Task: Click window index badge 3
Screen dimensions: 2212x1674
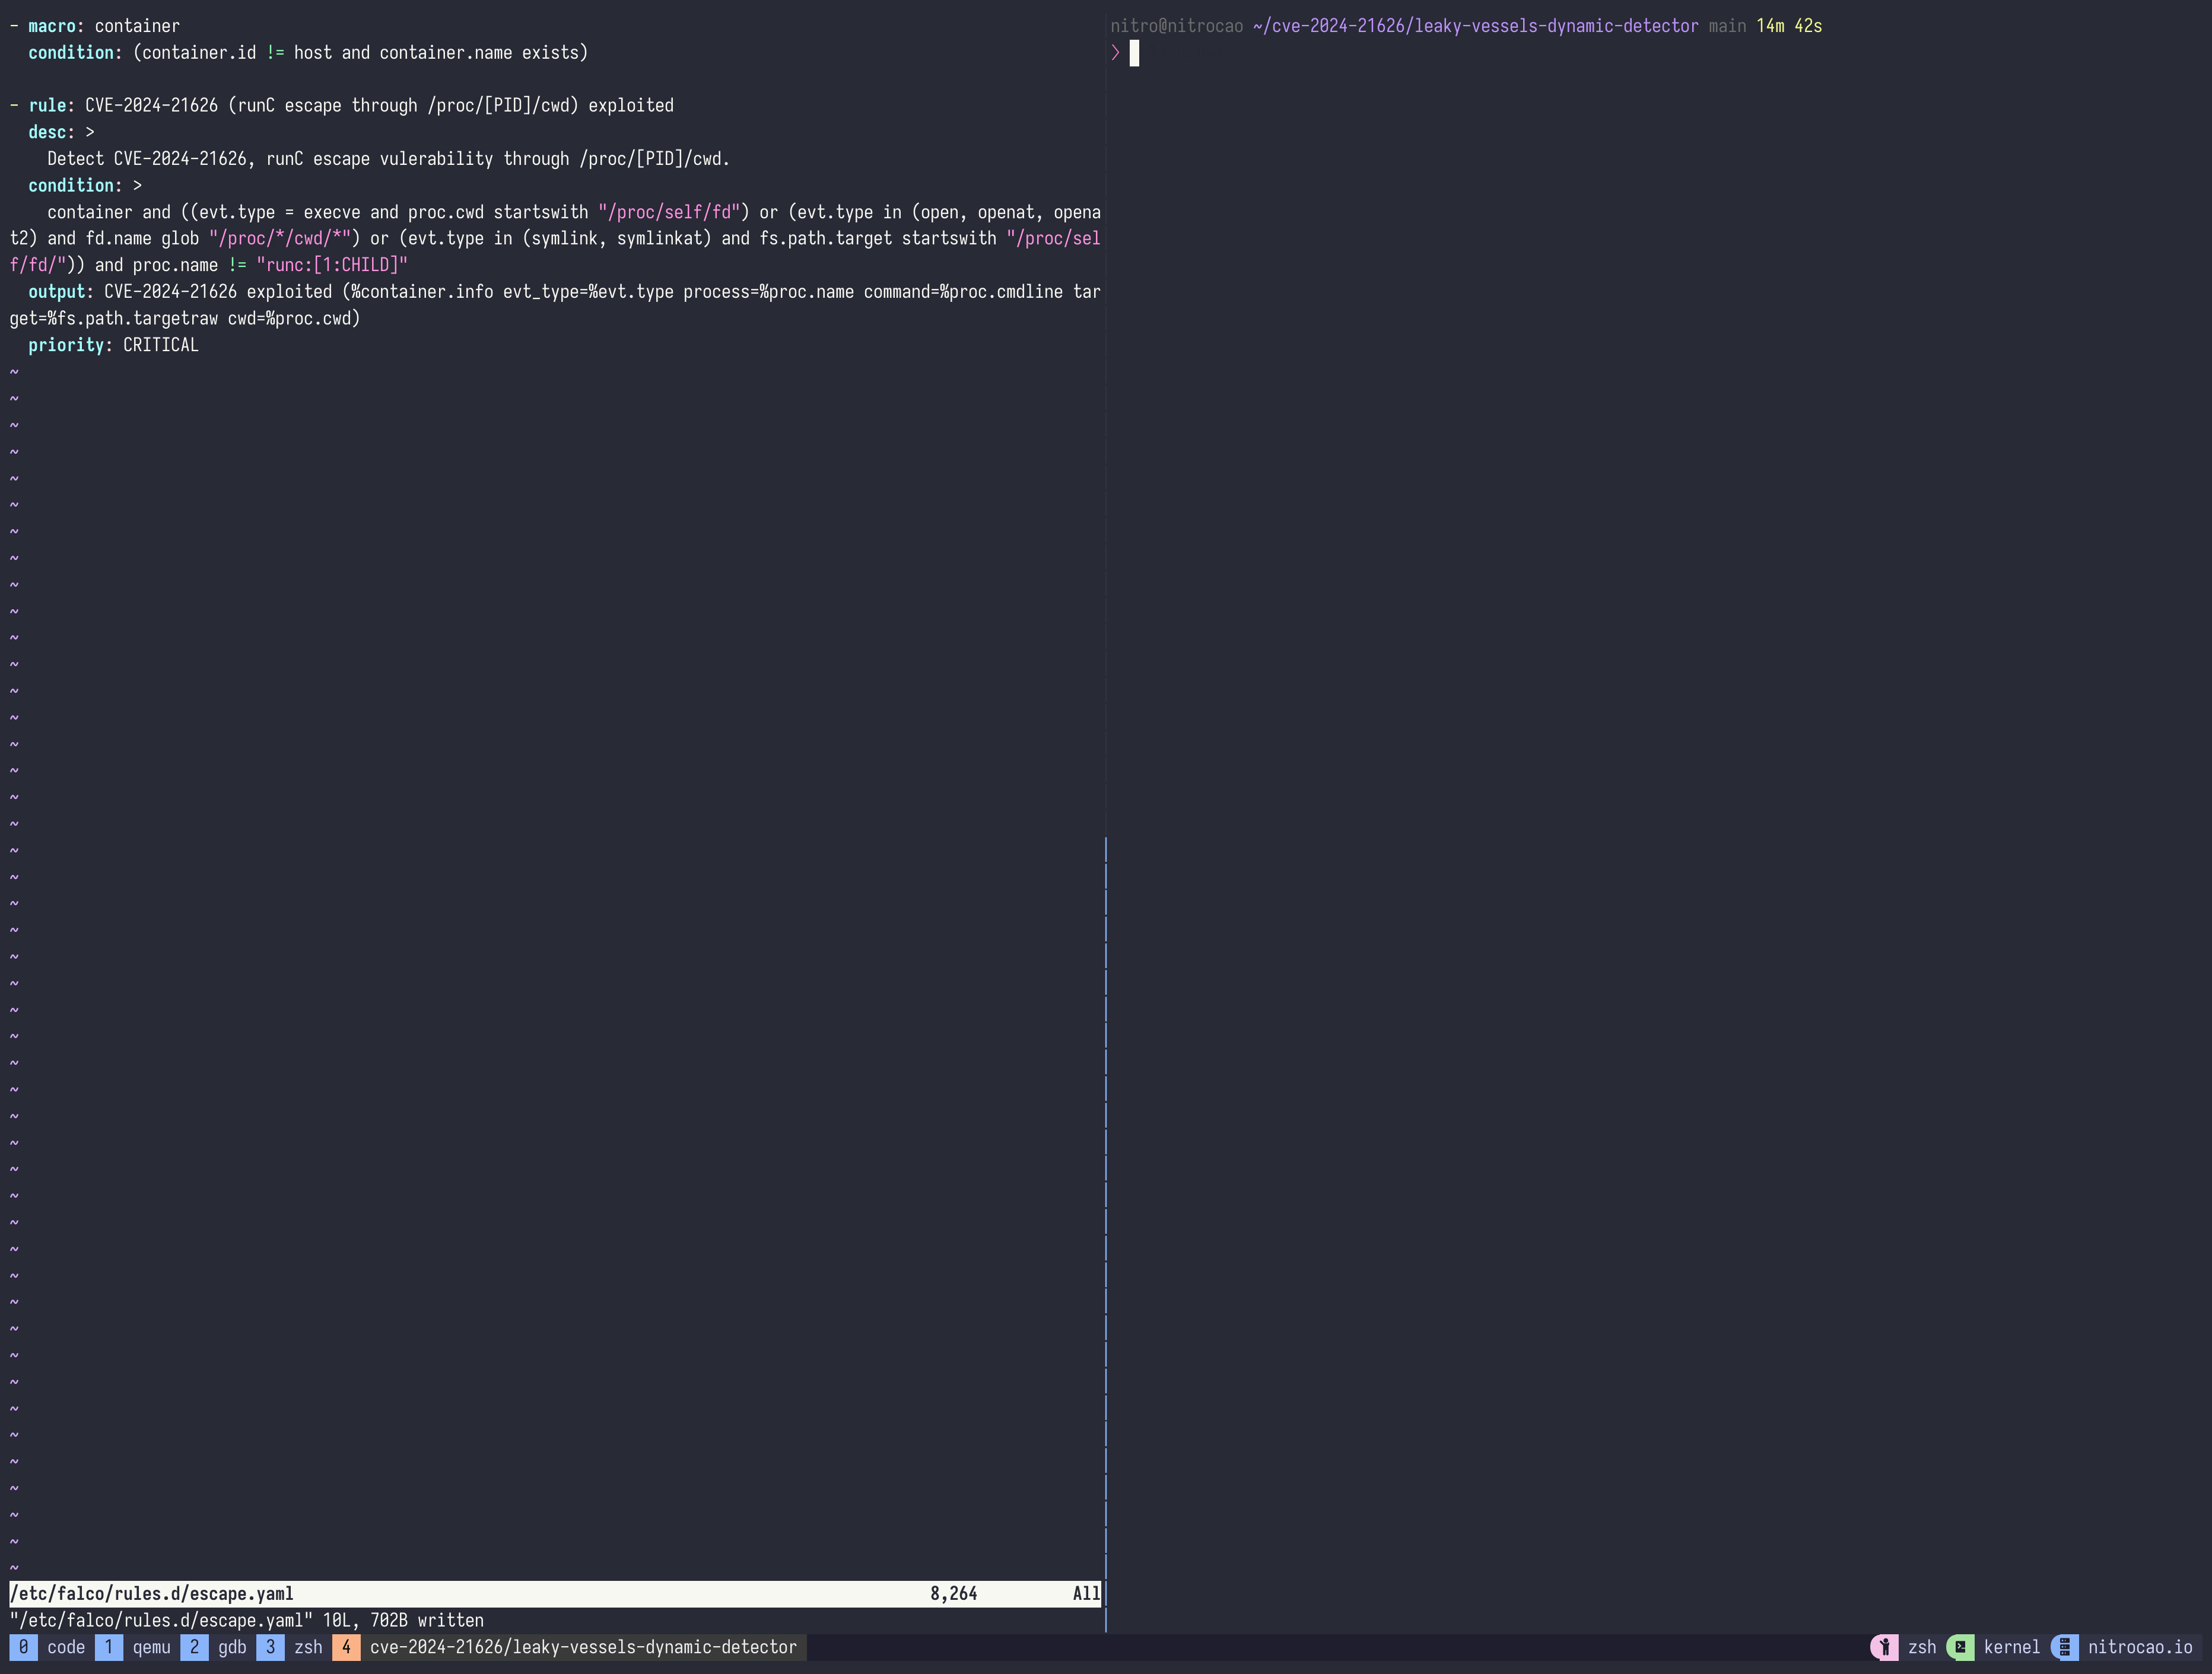Action: 270,1647
